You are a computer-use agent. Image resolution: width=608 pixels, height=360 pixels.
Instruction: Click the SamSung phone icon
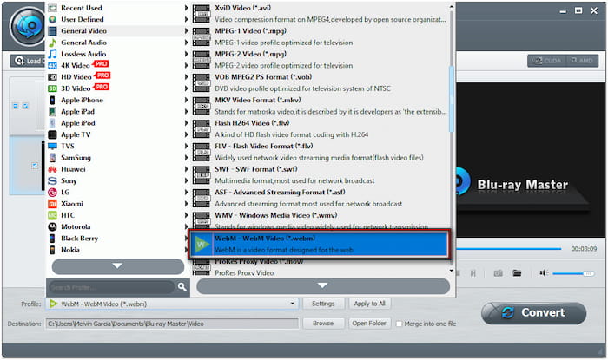tap(52, 158)
